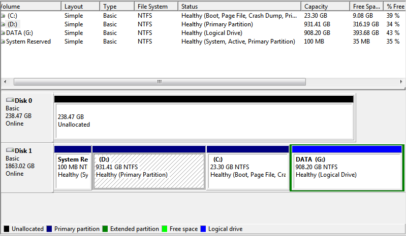The height and width of the screenshot is (236, 406).
Task: Click the System Reserved volume icon in the list
Action: coord(3,42)
